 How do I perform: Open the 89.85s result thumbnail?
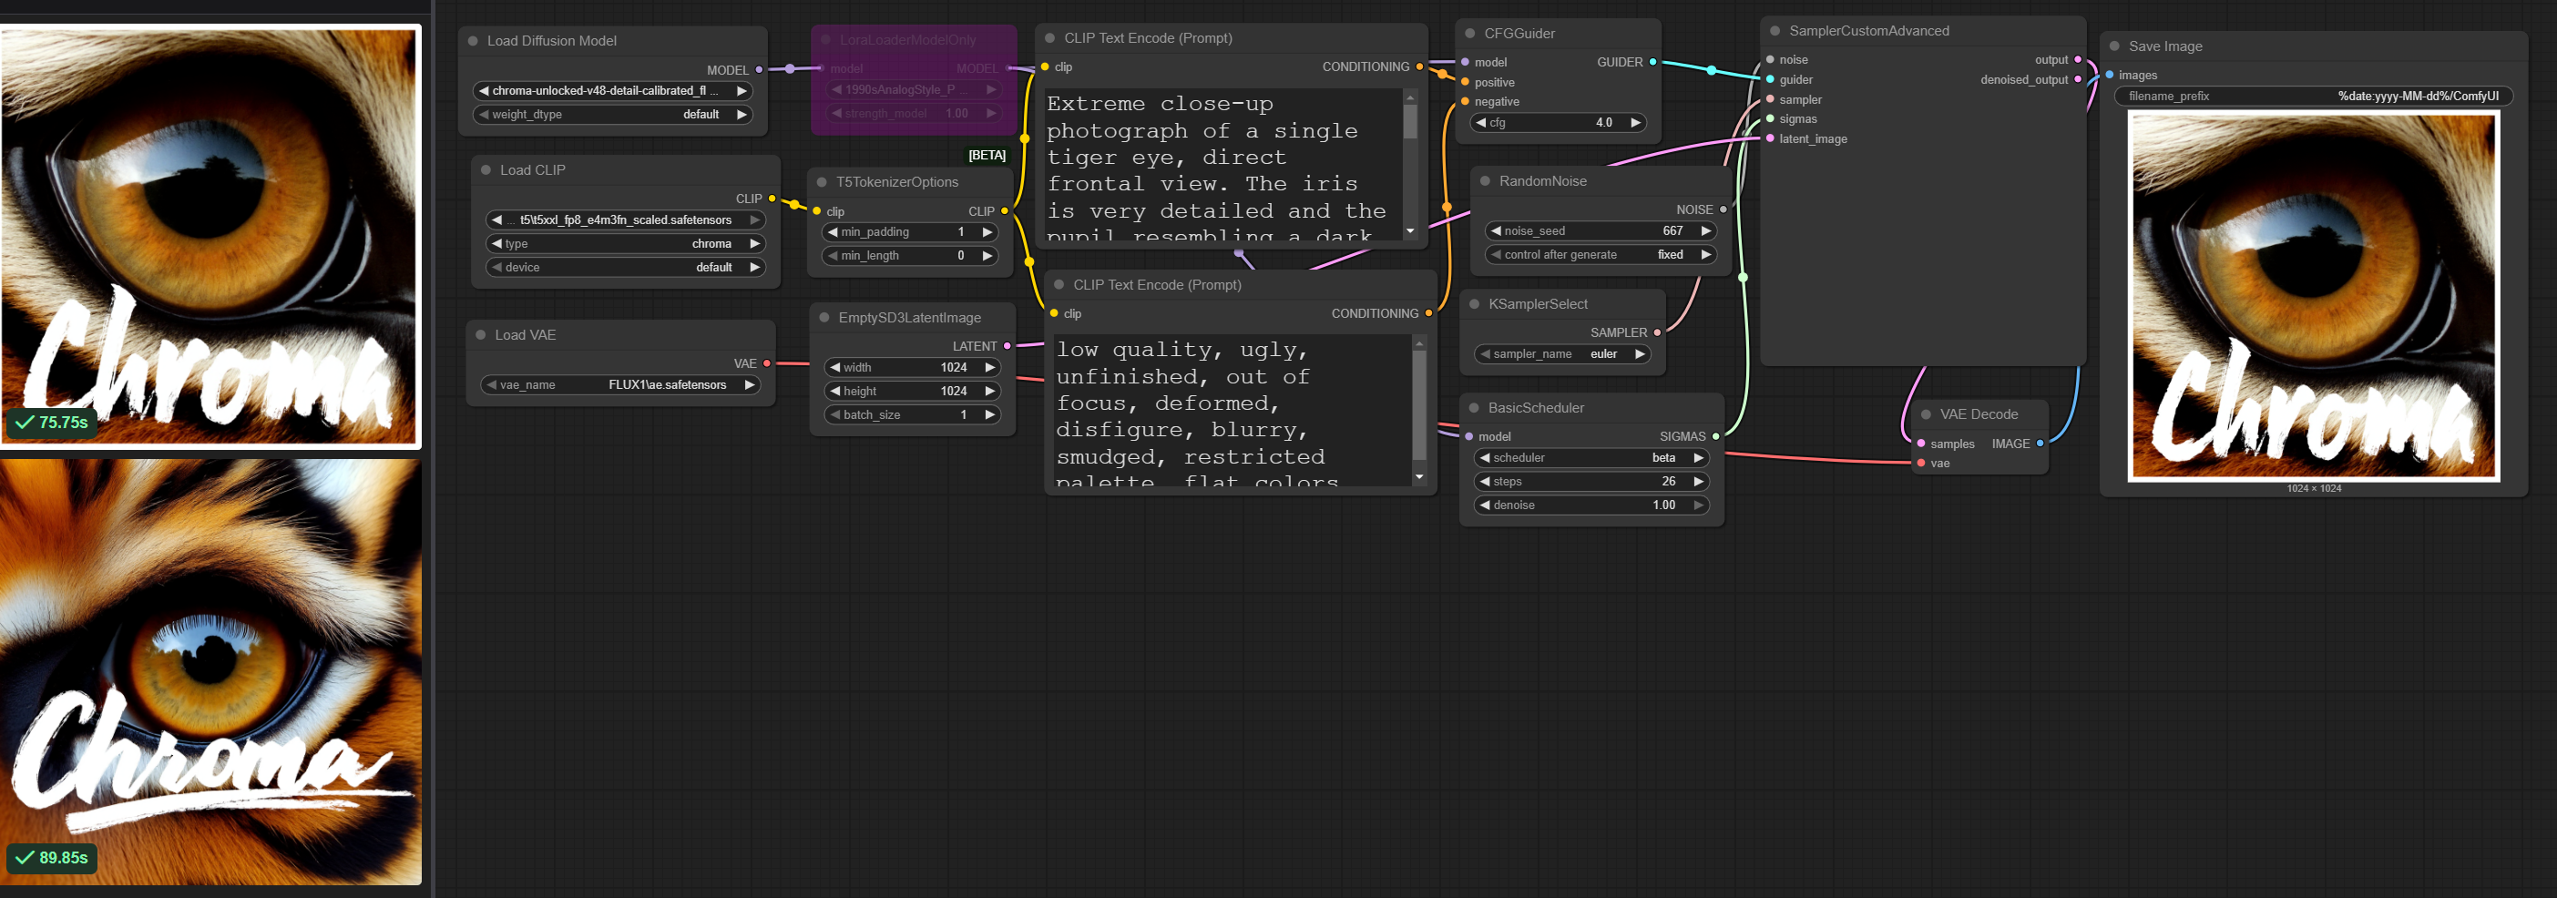click(x=210, y=672)
